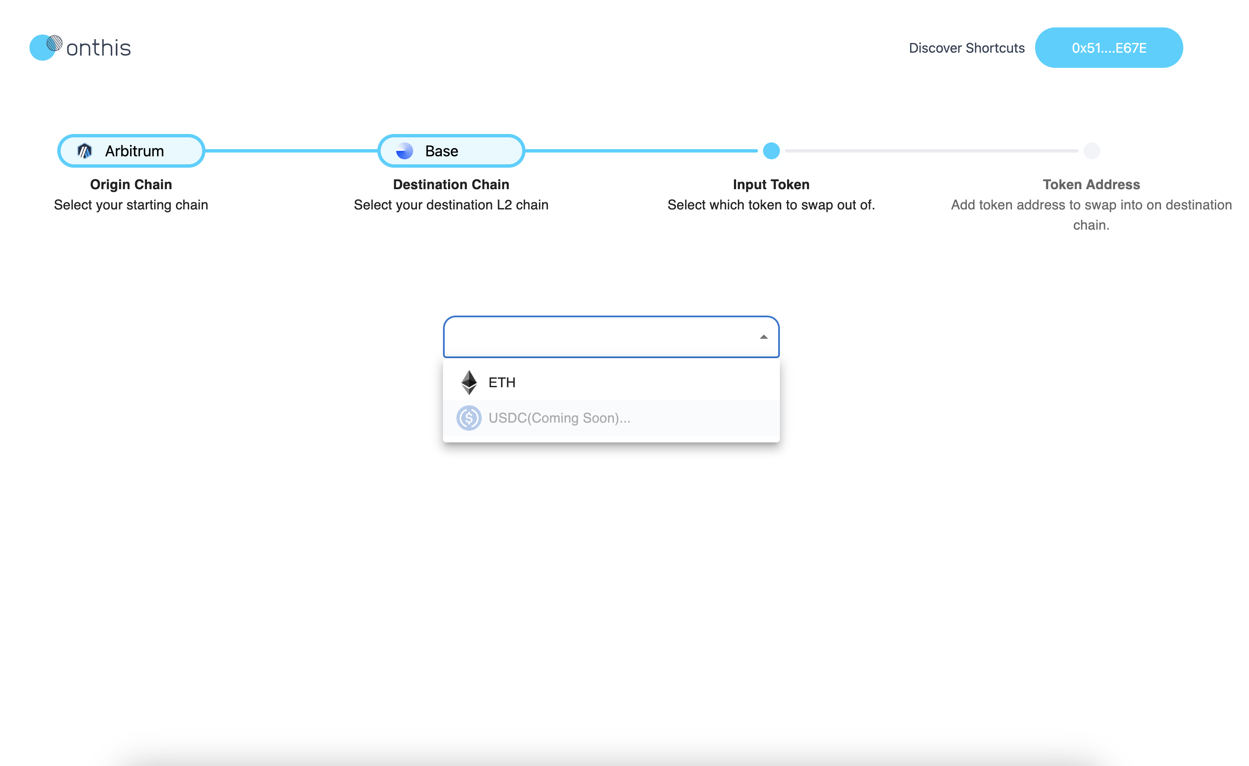
Task: Click the 0x51....E67E wallet button
Action: tap(1109, 48)
